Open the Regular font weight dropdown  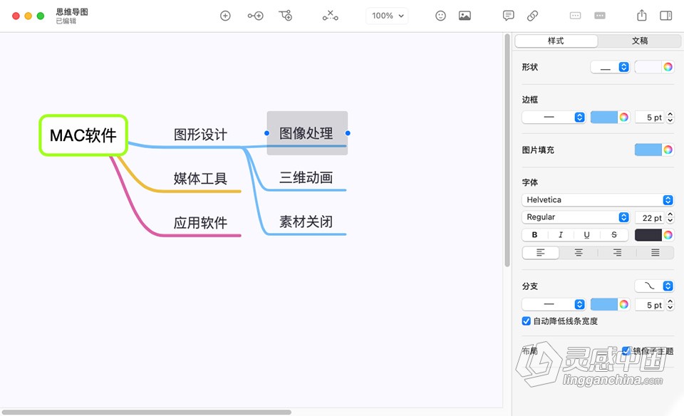(576, 217)
